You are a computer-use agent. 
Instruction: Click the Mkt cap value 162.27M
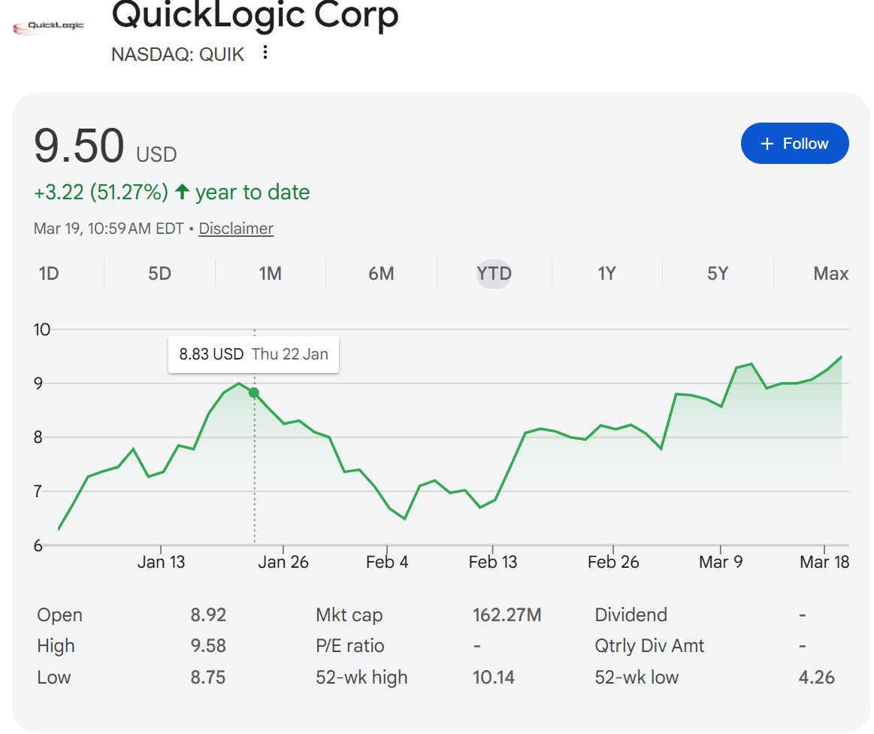507,614
